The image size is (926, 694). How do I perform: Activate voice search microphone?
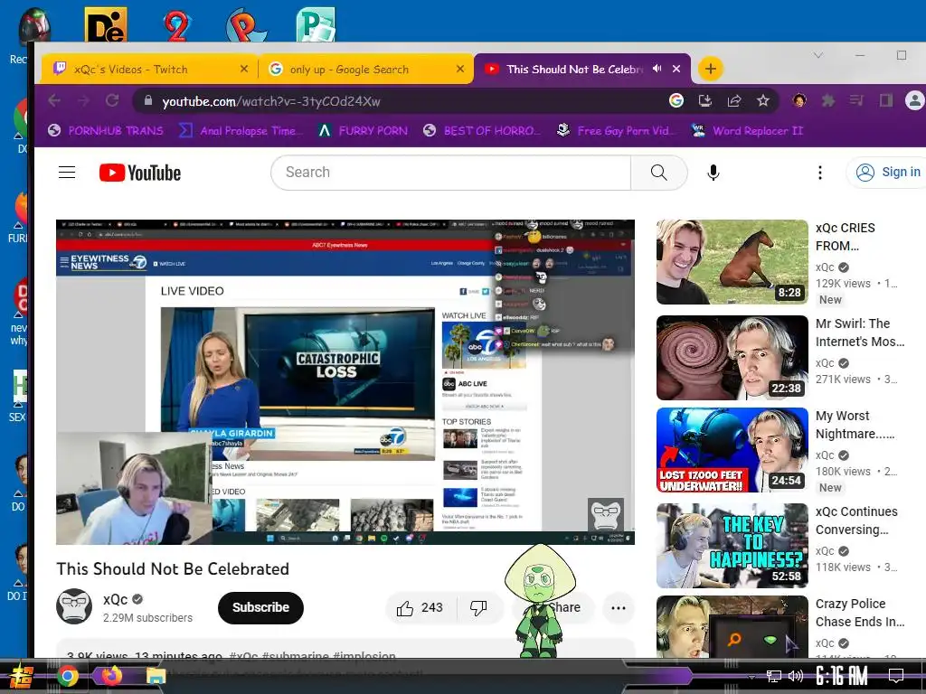click(x=713, y=173)
